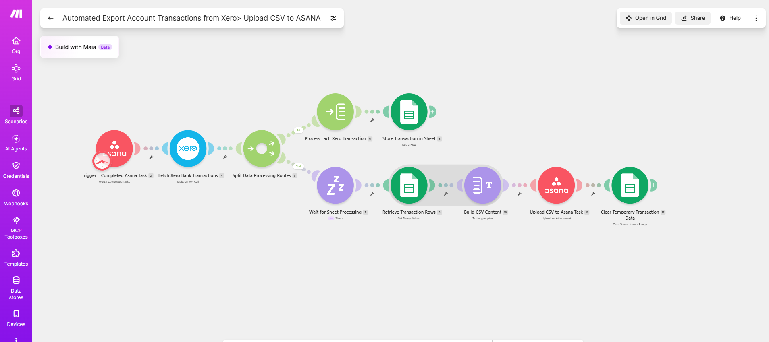
Task: Click 'Clear Temporary Transaction Data' label
Action: [630, 215]
